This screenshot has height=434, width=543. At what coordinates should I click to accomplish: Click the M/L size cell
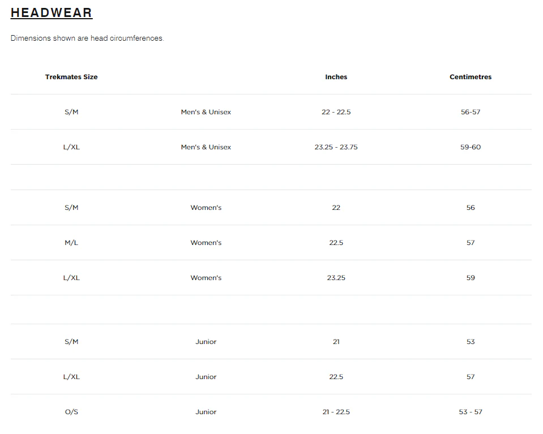(71, 243)
